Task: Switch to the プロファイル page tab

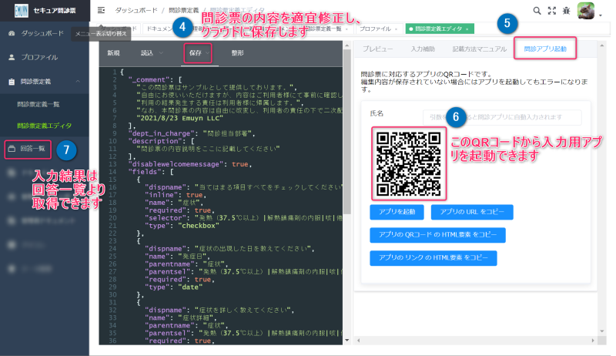Action: 375,29
